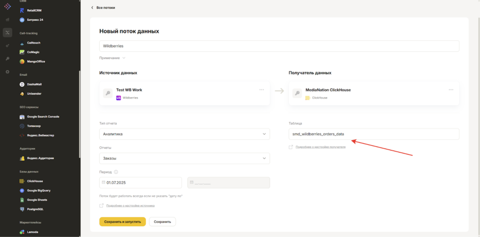Click the DashaMail icon
Image resolution: width=480 pixels, height=237 pixels.
point(22,84)
